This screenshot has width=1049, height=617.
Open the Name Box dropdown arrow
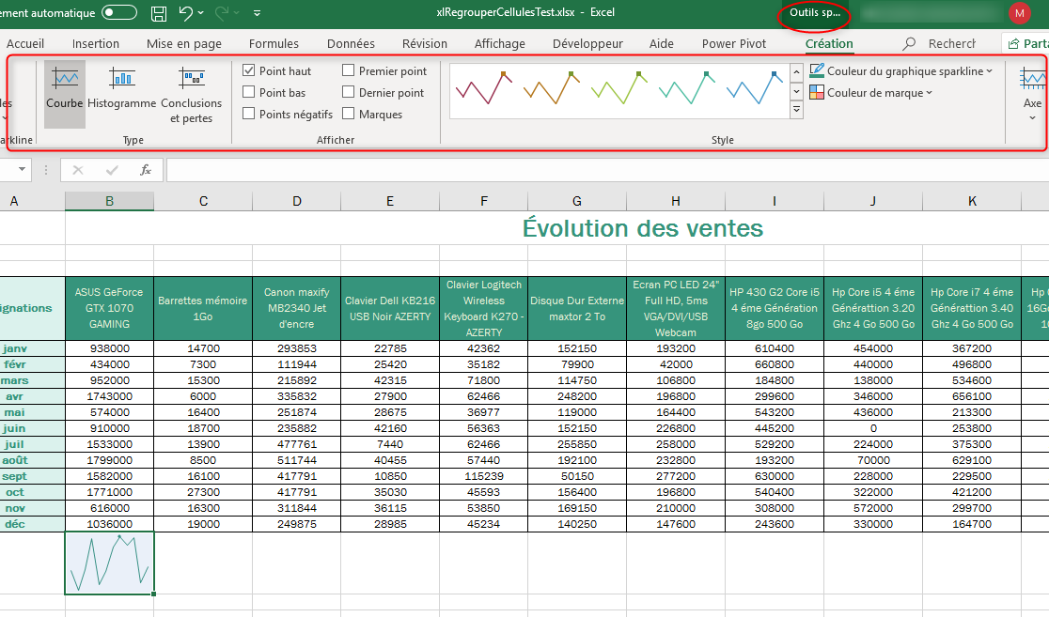22,170
